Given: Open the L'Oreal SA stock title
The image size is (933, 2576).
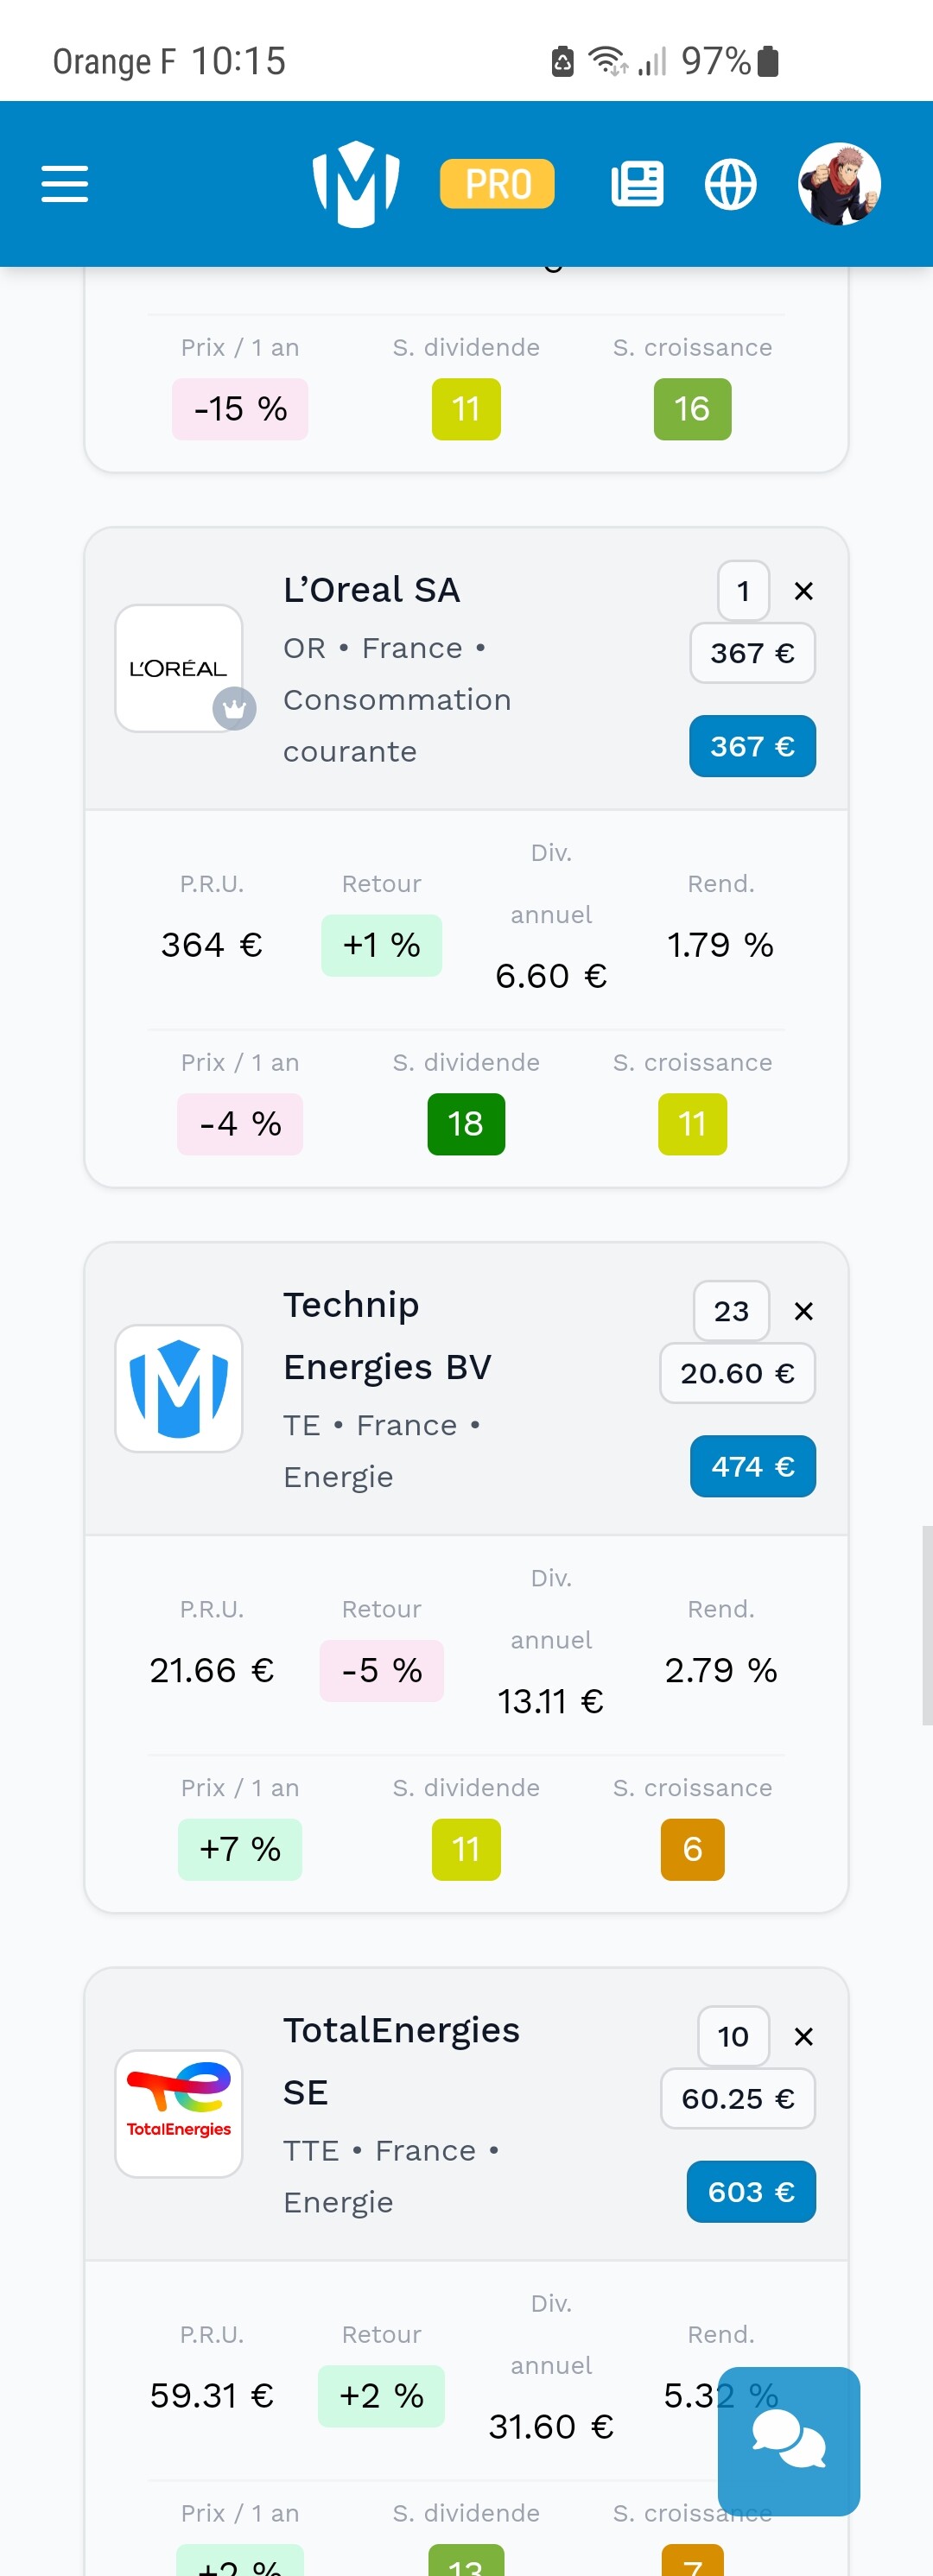Looking at the screenshot, I should pyautogui.click(x=371, y=590).
